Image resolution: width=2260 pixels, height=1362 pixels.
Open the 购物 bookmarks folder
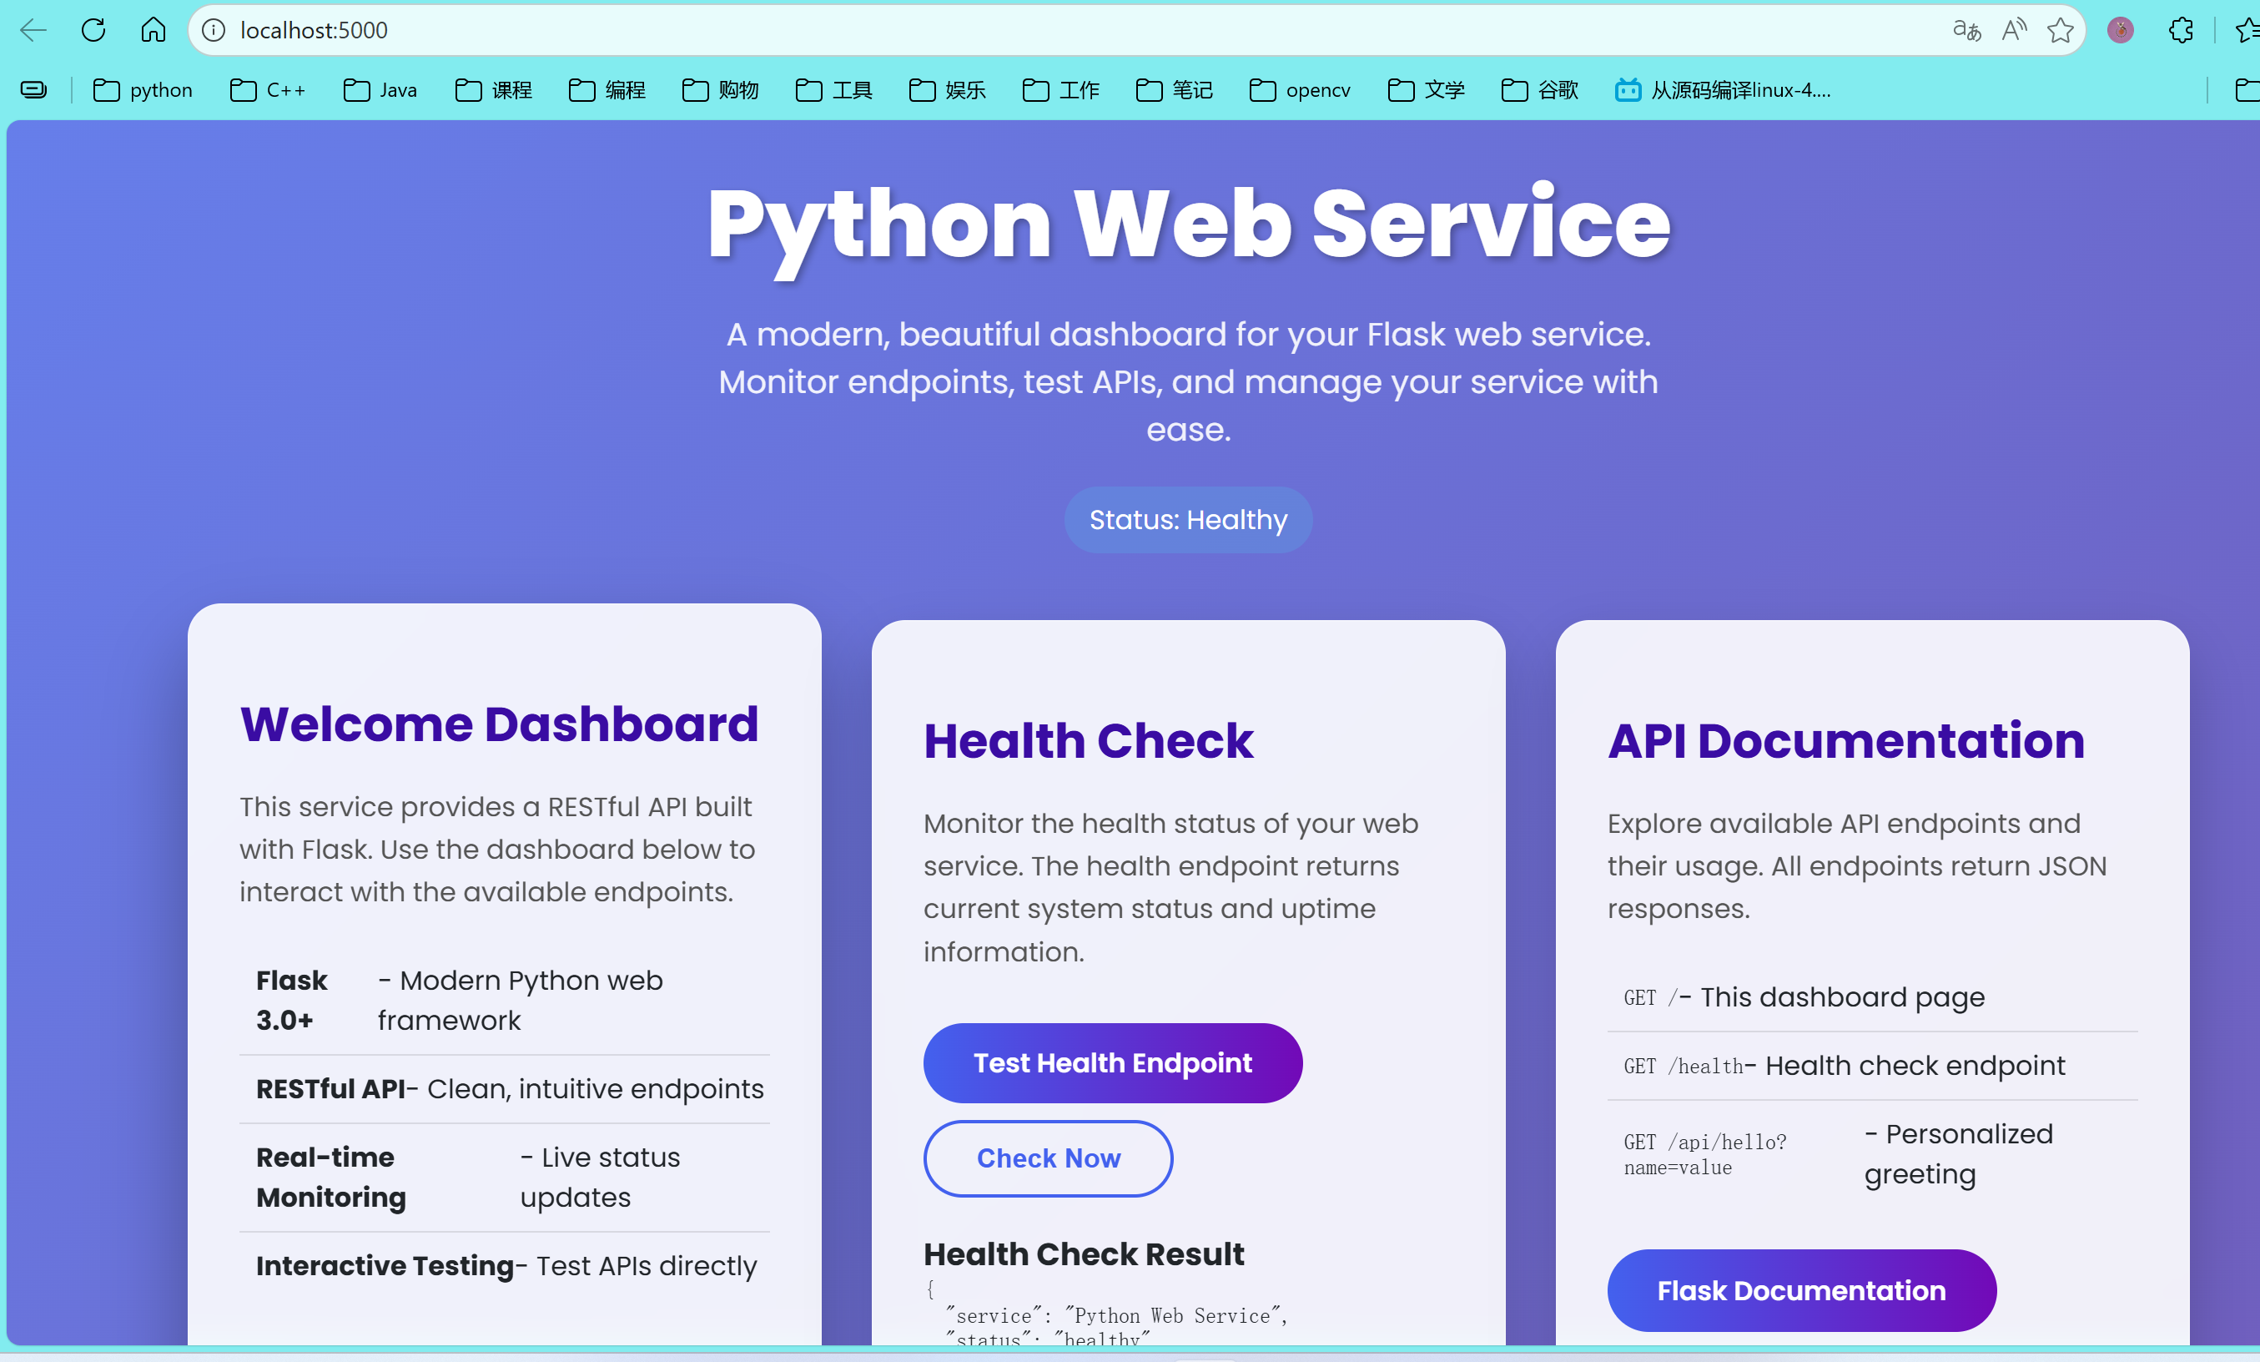click(721, 90)
